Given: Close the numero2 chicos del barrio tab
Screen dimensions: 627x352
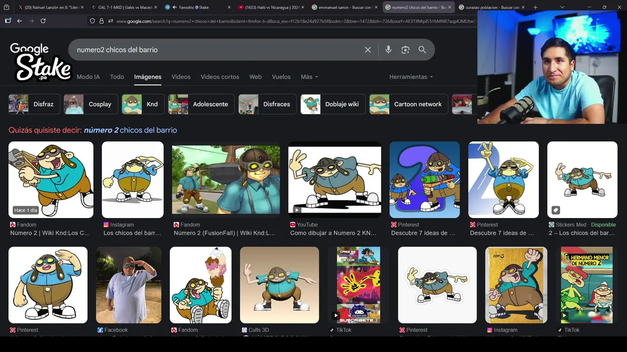Looking at the screenshot, I should (x=449, y=7).
